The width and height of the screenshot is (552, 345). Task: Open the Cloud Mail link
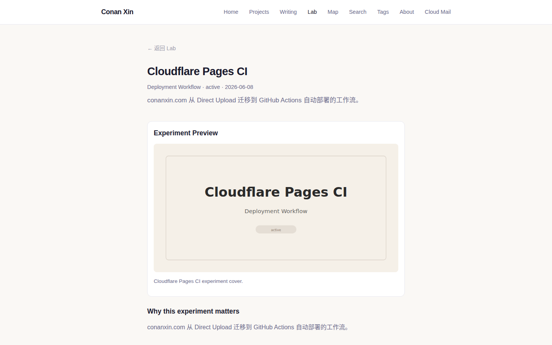pos(438,12)
